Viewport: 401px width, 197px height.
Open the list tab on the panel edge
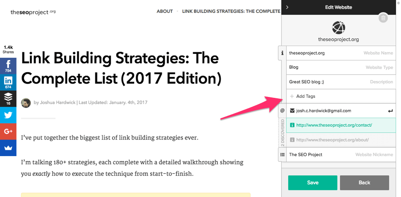click(x=282, y=155)
